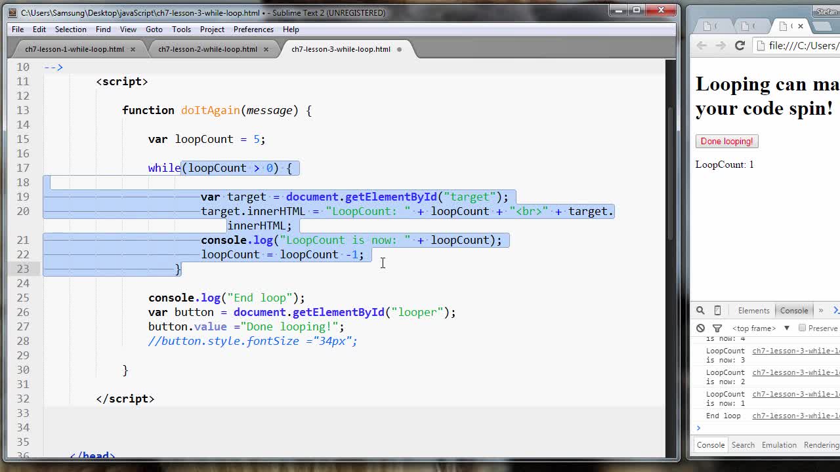
Task: Open the File menu in Sublime Text
Action: tap(18, 29)
